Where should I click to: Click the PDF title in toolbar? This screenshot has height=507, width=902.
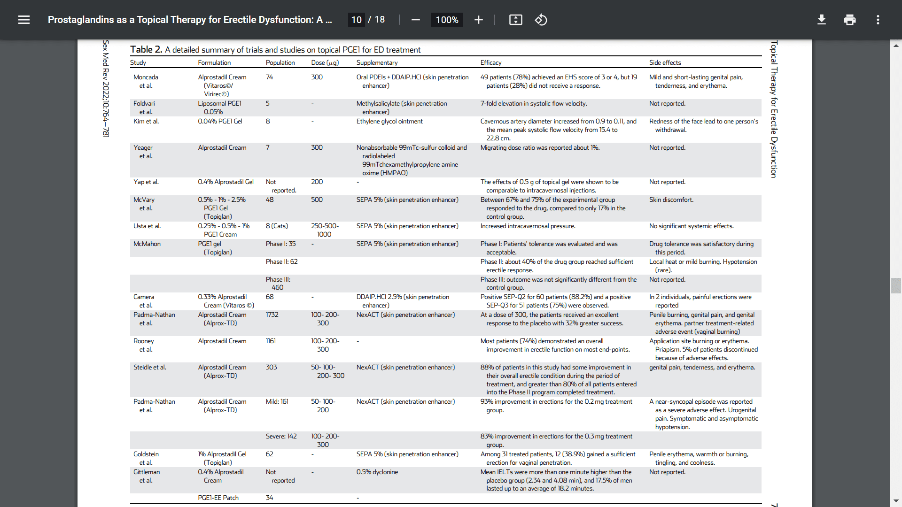(x=190, y=20)
